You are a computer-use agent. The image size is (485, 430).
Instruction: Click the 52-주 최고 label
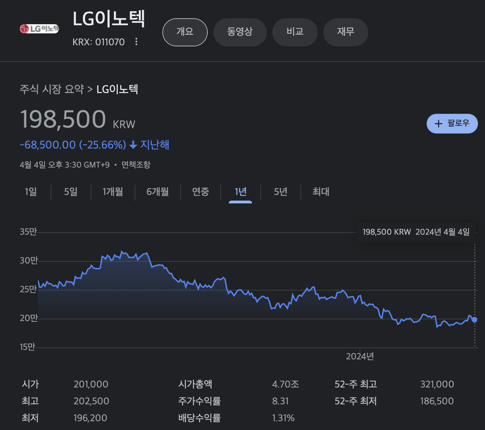pos(356,384)
